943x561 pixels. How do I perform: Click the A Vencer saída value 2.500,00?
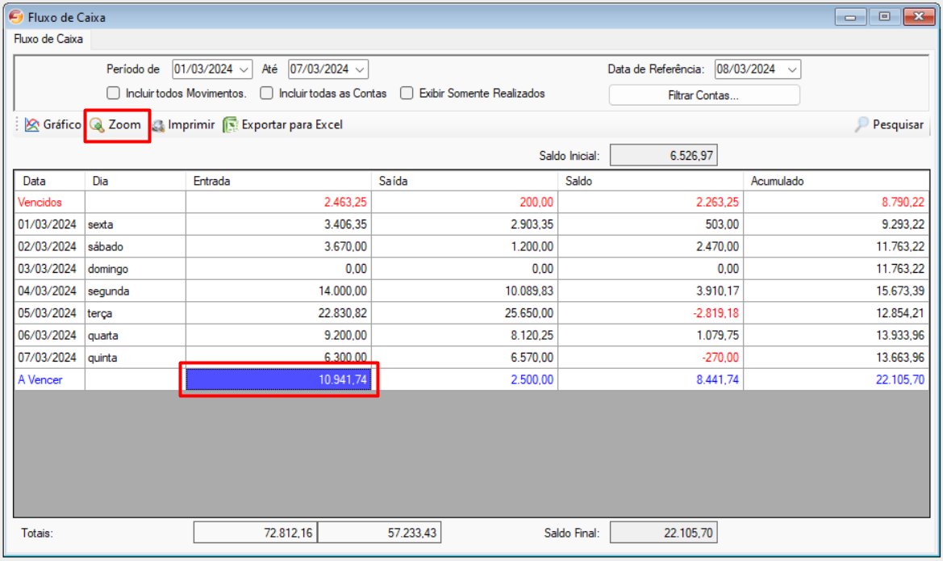click(x=465, y=380)
